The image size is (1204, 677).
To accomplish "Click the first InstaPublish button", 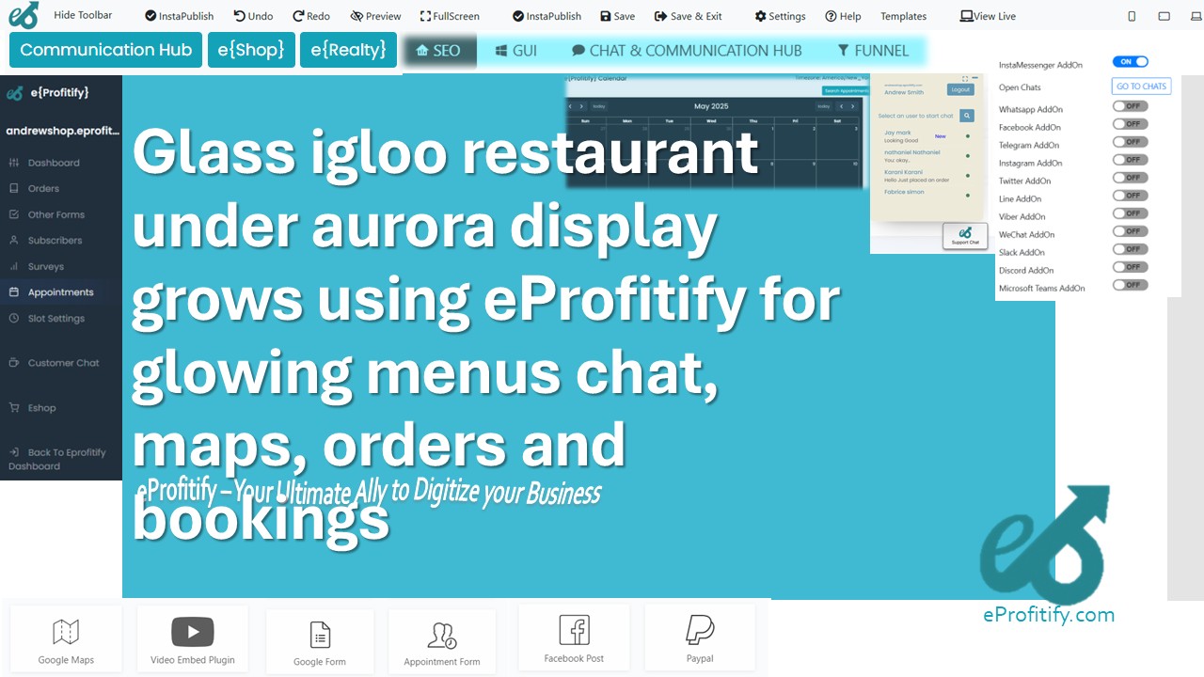I will coord(180,16).
